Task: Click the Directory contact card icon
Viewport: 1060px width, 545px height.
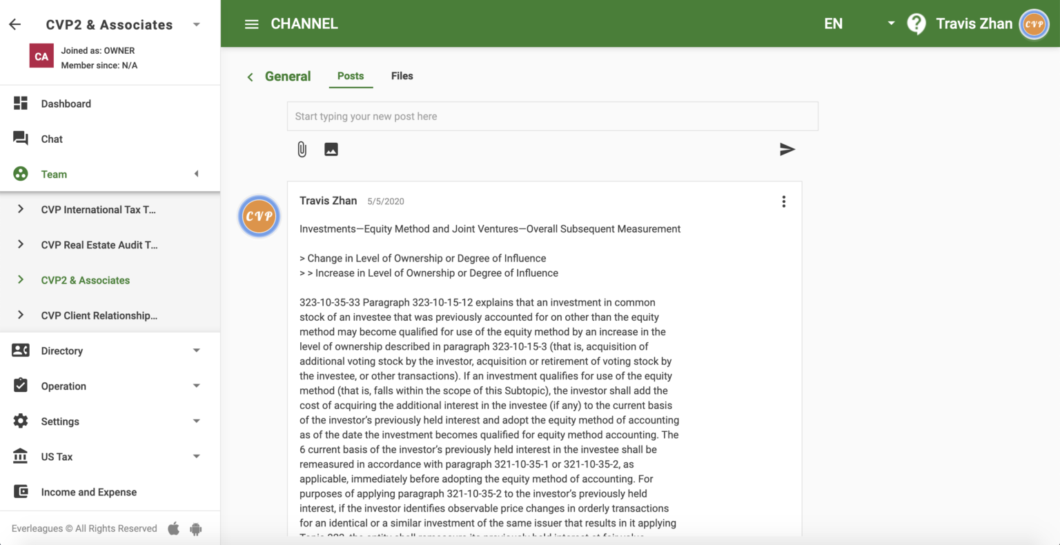Action: point(21,350)
